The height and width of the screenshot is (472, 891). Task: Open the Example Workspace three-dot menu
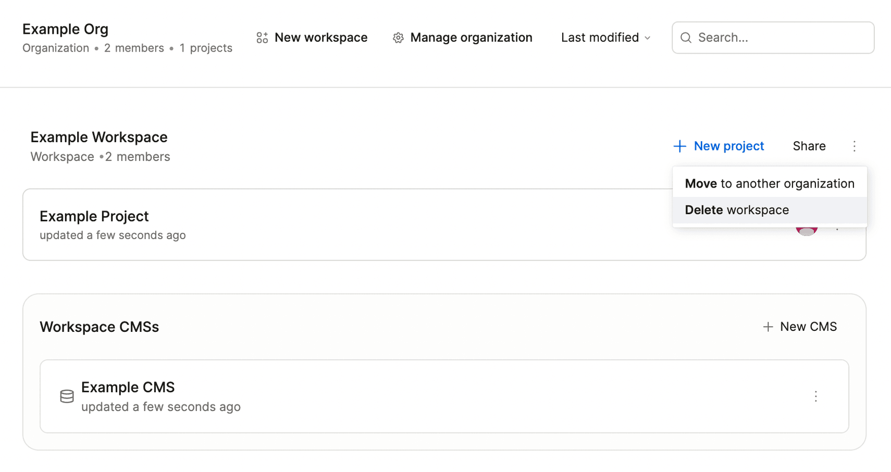[854, 146]
